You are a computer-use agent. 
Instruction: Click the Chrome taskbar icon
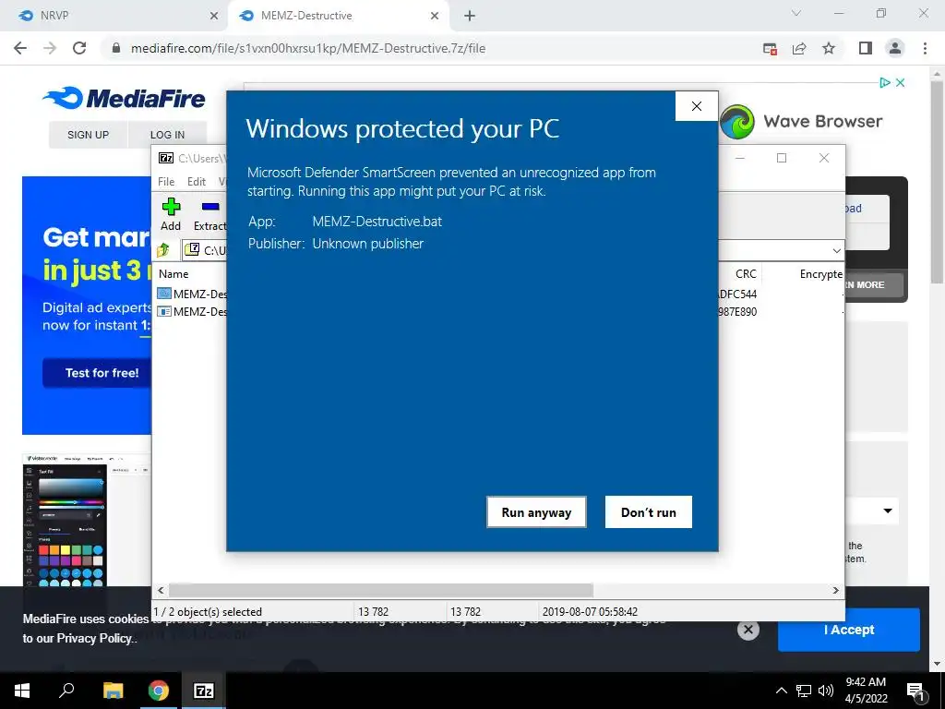(x=159, y=691)
